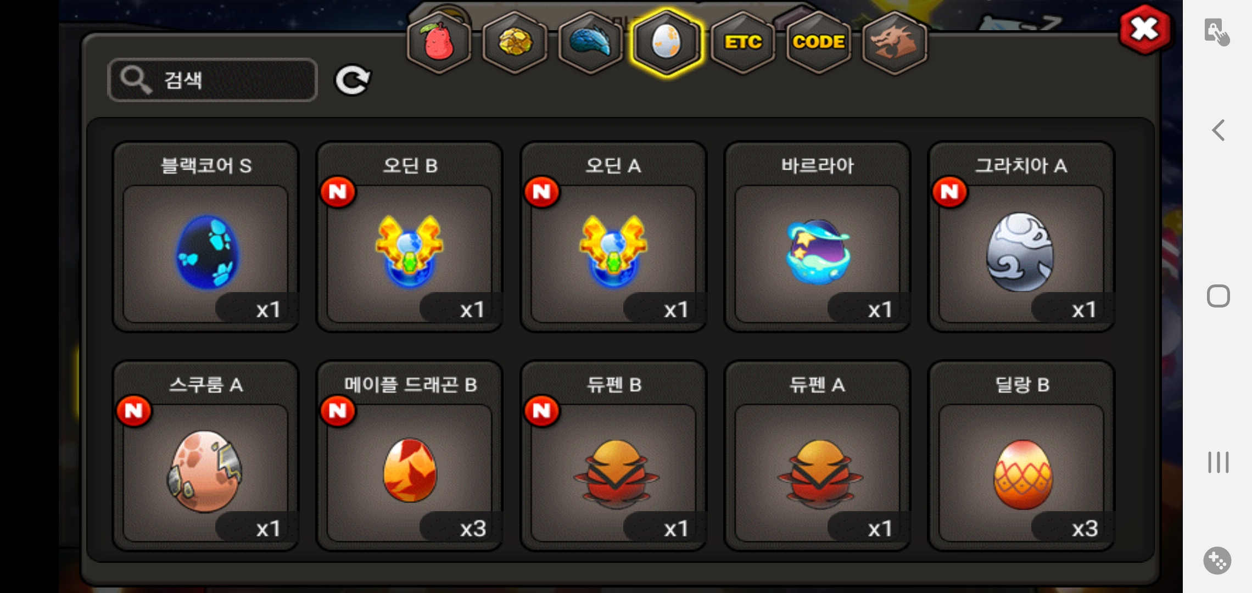Select the 딜랑 B egg item

(x=1021, y=456)
